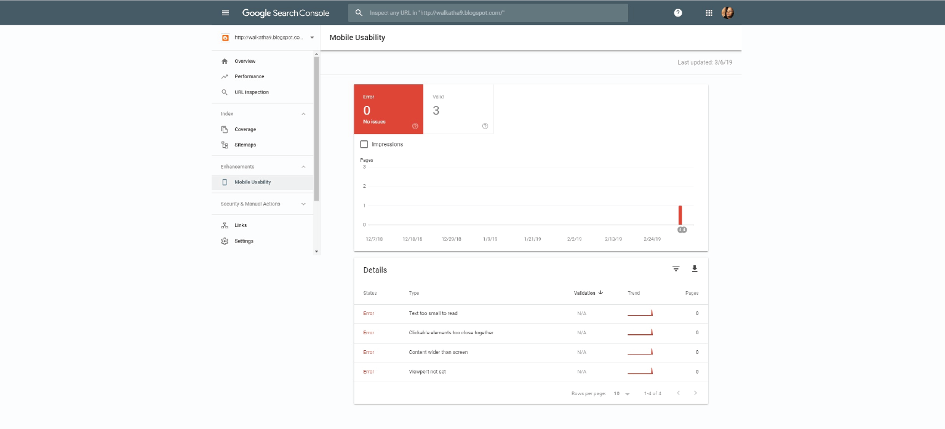Viewport: 945px width, 429px height.
Task: Select the red Error status card
Action: tap(389, 109)
